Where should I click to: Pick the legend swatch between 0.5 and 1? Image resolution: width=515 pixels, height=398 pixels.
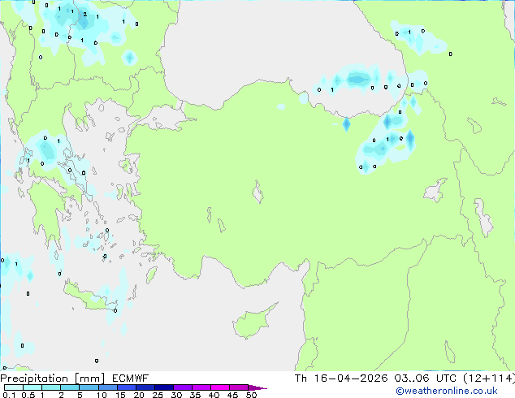pos(32,387)
